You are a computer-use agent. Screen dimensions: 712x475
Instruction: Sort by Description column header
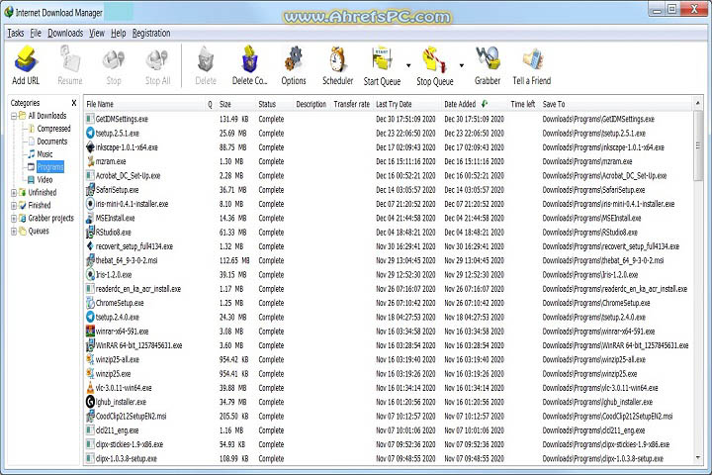pos(311,104)
